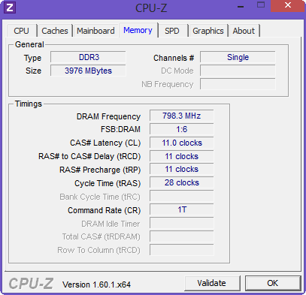
Task: Click the CPU-Z app icon in title bar
Action: [10, 8]
